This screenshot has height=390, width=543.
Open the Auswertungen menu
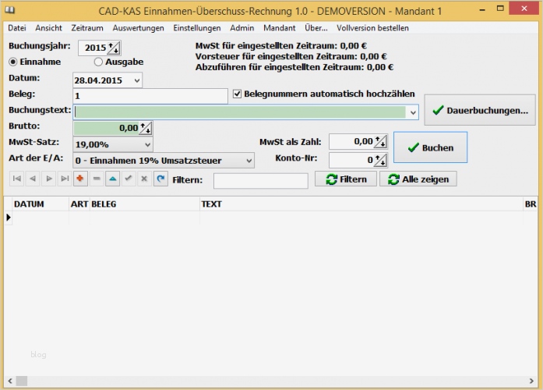(138, 28)
